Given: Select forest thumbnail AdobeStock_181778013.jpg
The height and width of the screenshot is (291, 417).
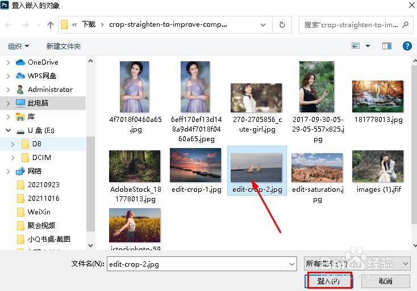Looking at the screenshot, I should pyautogui.click(x=135, y=166).
